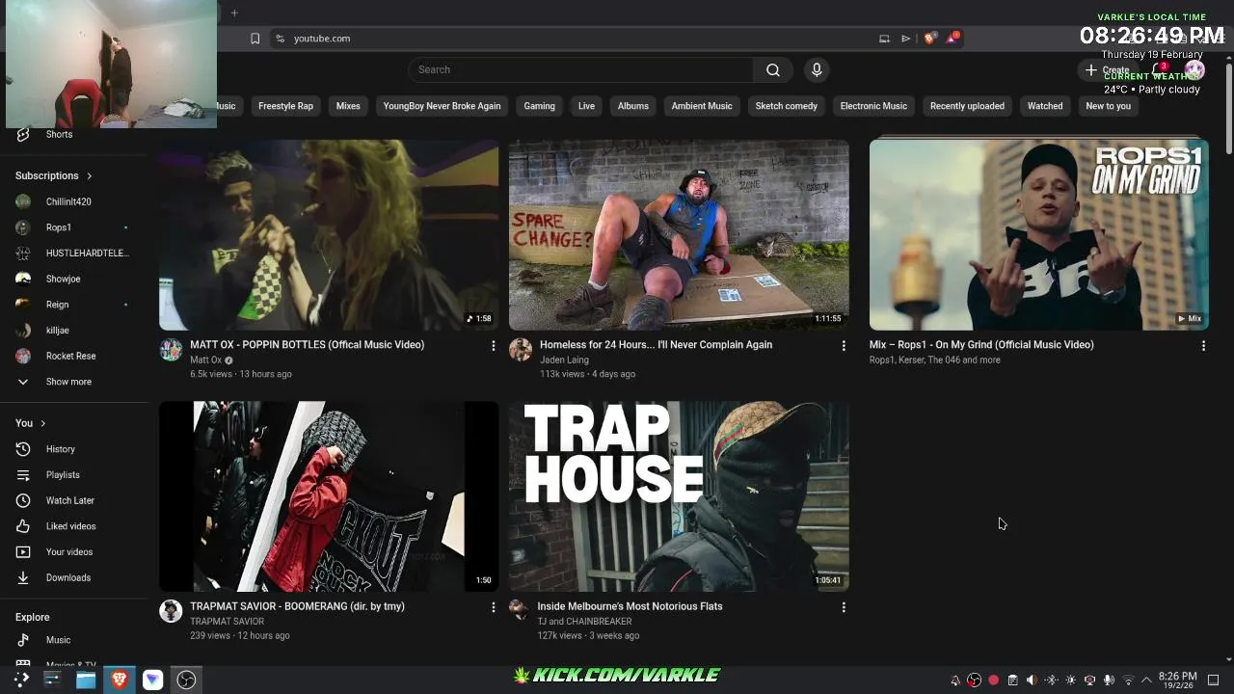Open the file manager from the taskbar
The width and height of the screenshot is (1234, 694).
86,680
